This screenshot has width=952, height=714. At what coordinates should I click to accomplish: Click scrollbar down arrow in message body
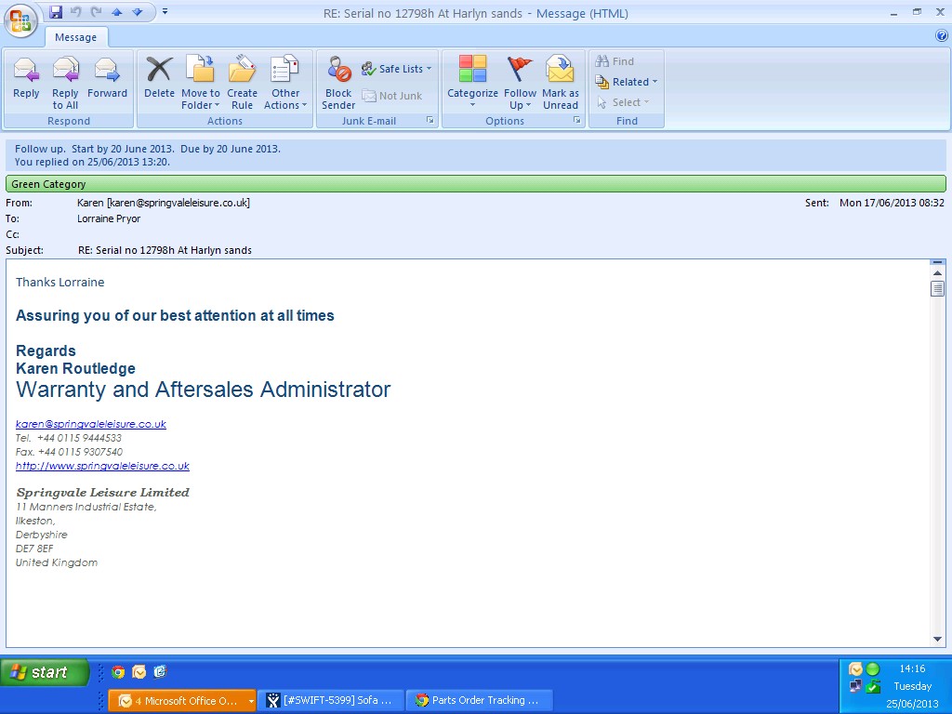pyautogui.click(x=937, y=639)
